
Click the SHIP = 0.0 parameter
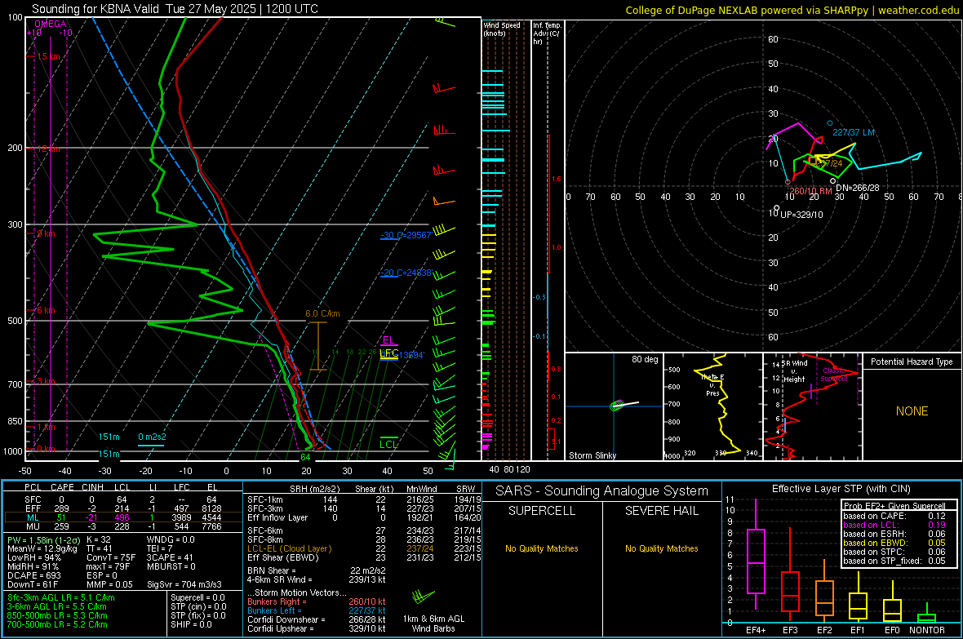click(191, 624)
